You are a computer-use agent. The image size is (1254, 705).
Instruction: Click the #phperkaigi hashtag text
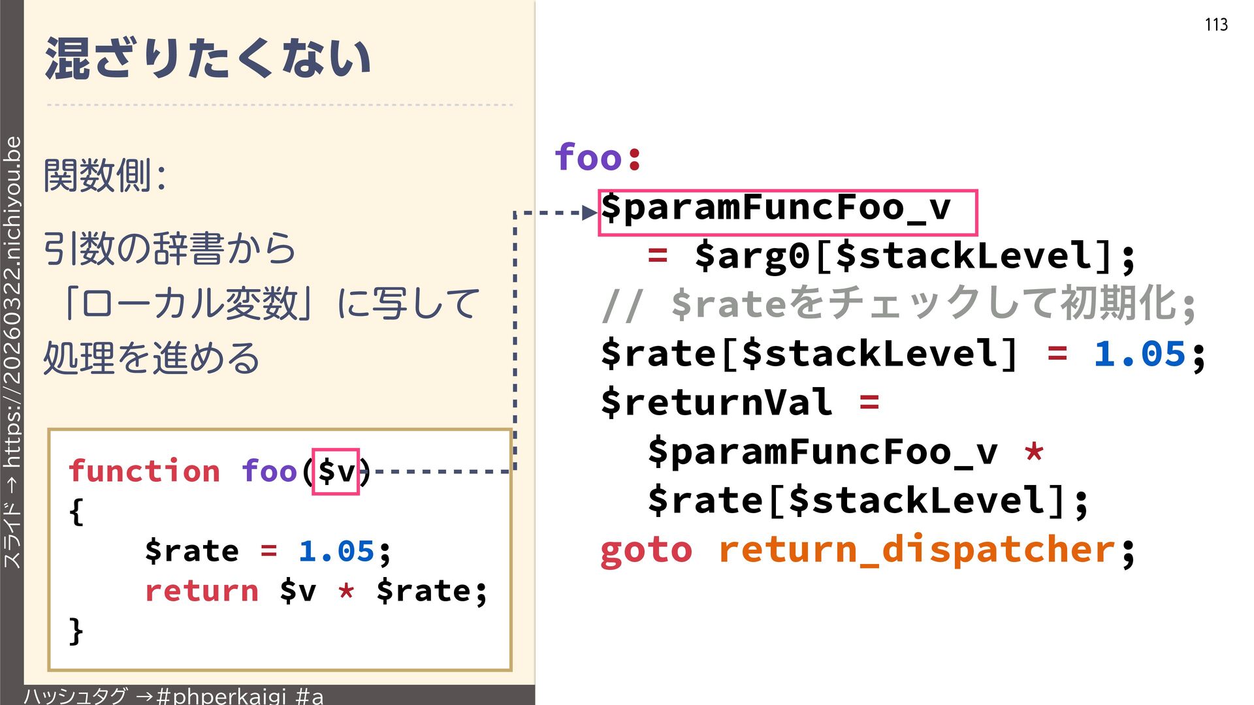222,696
